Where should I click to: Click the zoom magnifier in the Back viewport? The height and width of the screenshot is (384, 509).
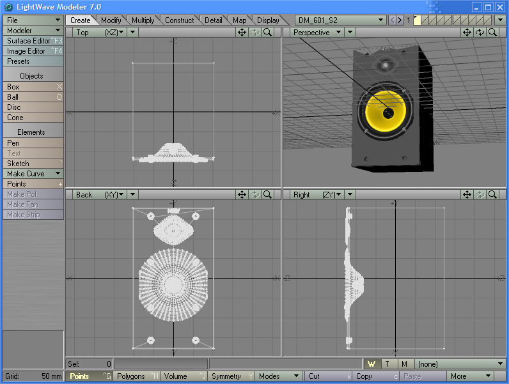(x=267, y=195)
